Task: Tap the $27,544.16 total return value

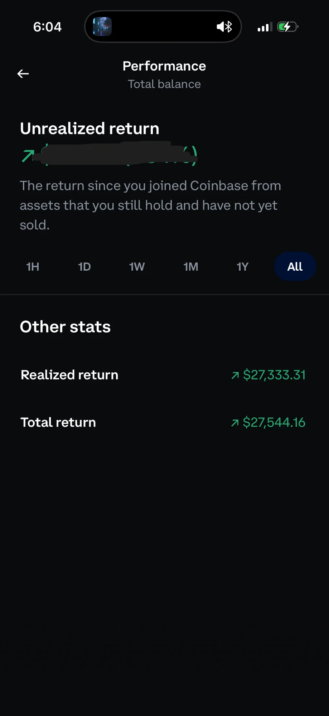Action: click(x=274, y=422)
